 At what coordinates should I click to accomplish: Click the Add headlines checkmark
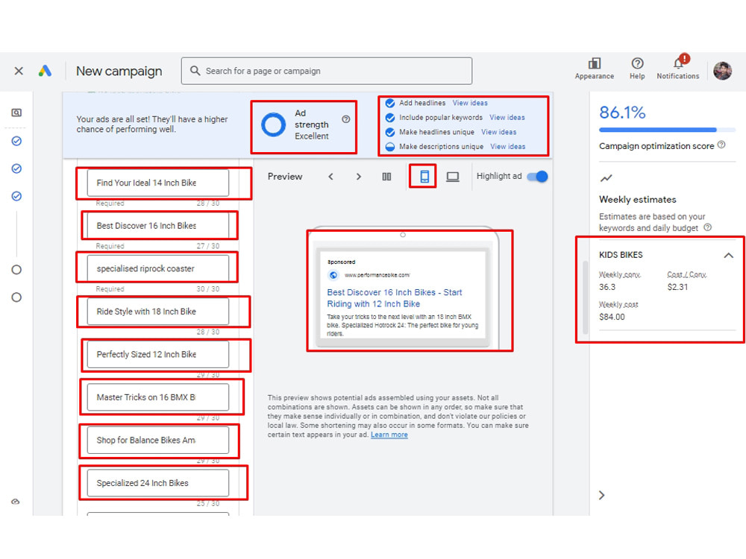point(390,103)
